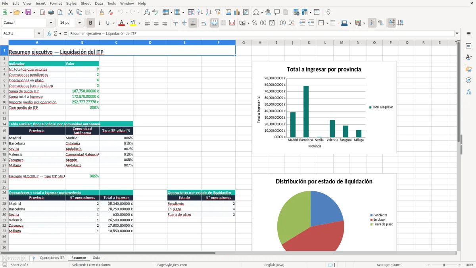Export directly as PDF

click(42, 12)
